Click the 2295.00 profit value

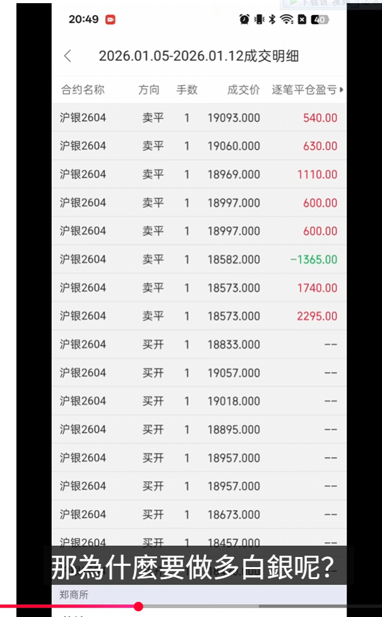coord(317,316)
